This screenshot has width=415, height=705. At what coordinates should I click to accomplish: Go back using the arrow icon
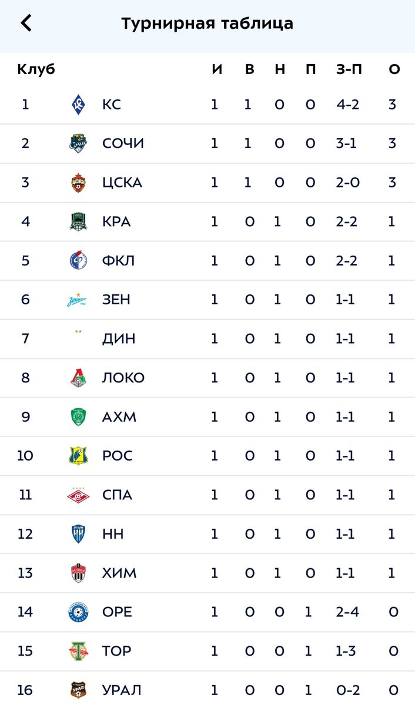tap(26, 23)
